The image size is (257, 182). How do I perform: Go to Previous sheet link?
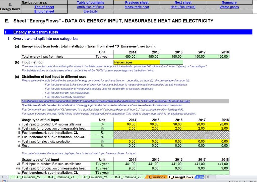[x=137, y=3]
